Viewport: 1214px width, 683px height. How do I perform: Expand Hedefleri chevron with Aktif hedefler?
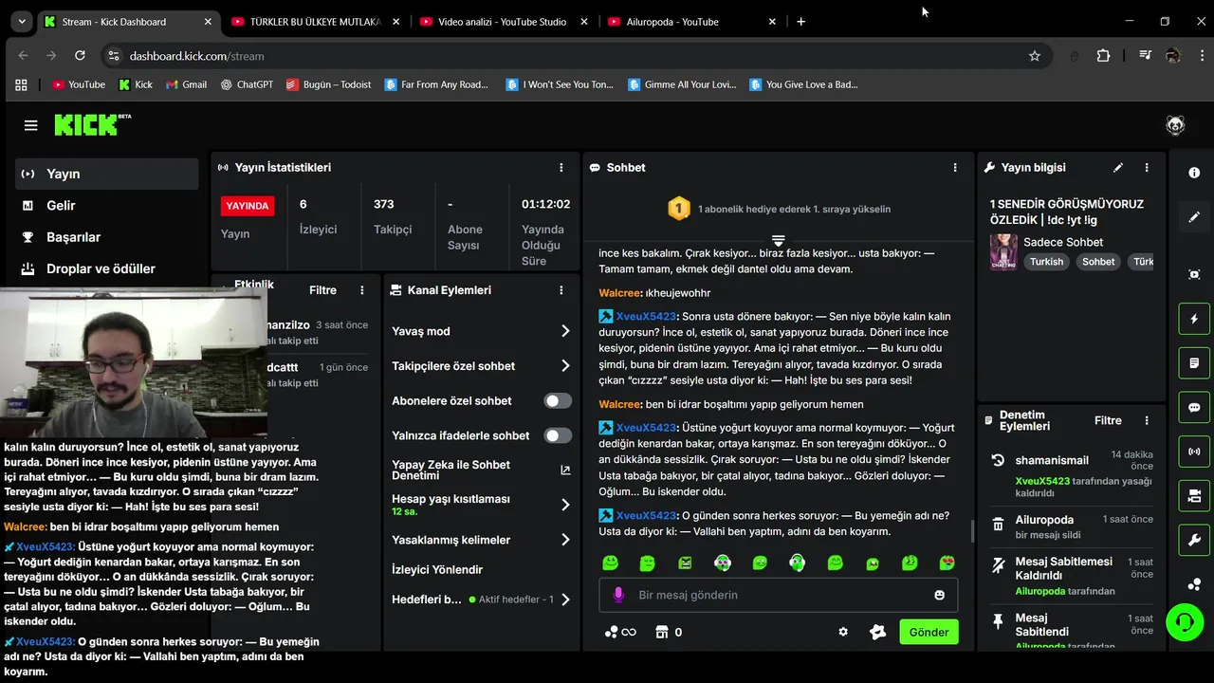[565, 600]
